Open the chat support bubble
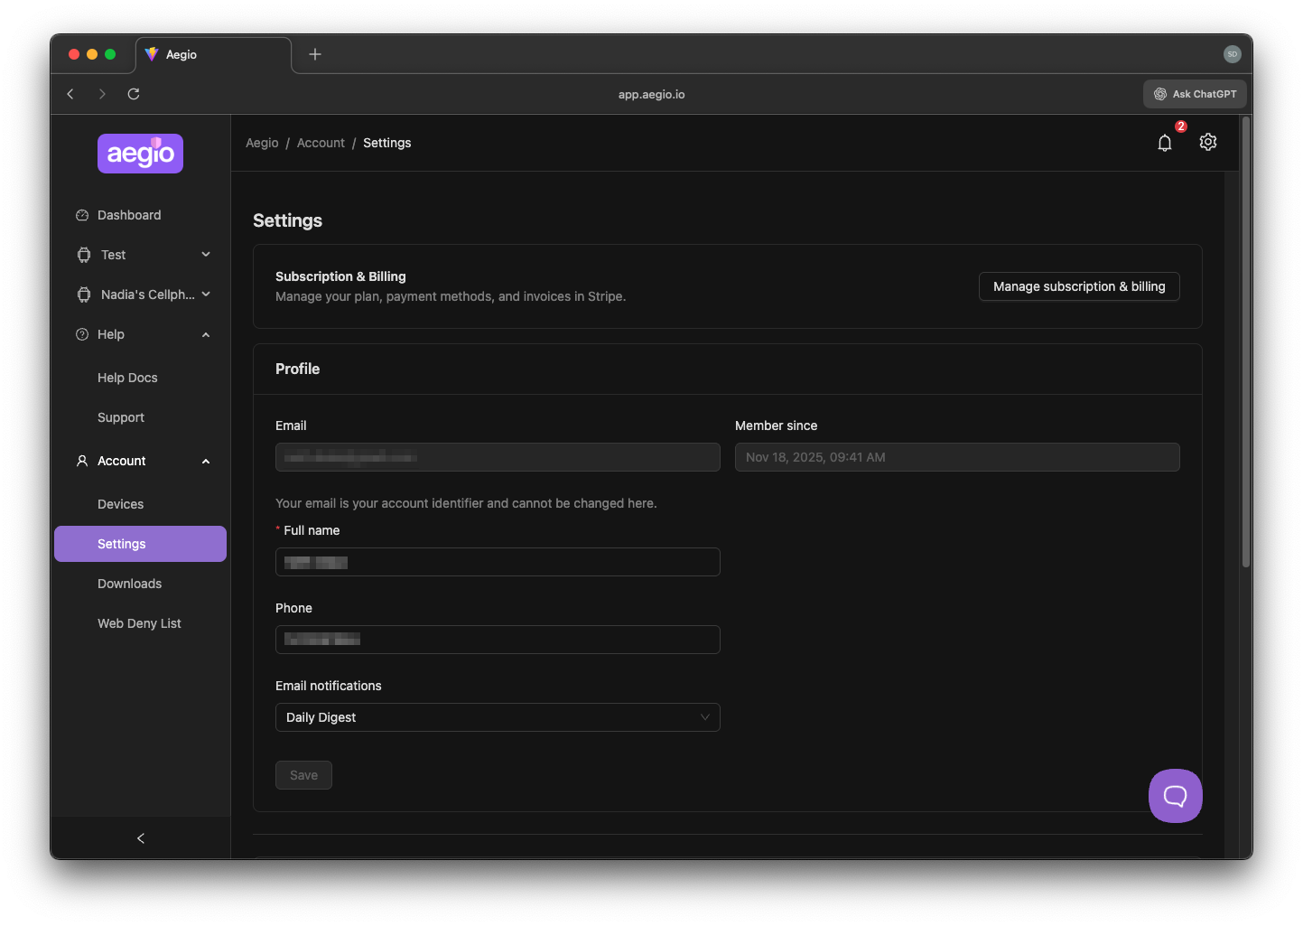The height and width of the screenshot is (926, 1303). 1175,796
